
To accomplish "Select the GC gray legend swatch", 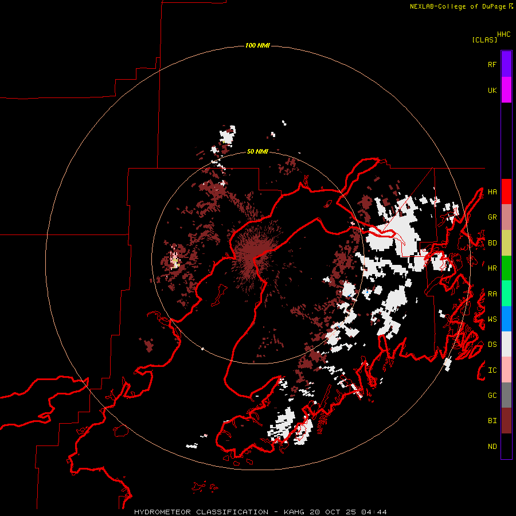I will pyautogui.click(x=506, y=395).
